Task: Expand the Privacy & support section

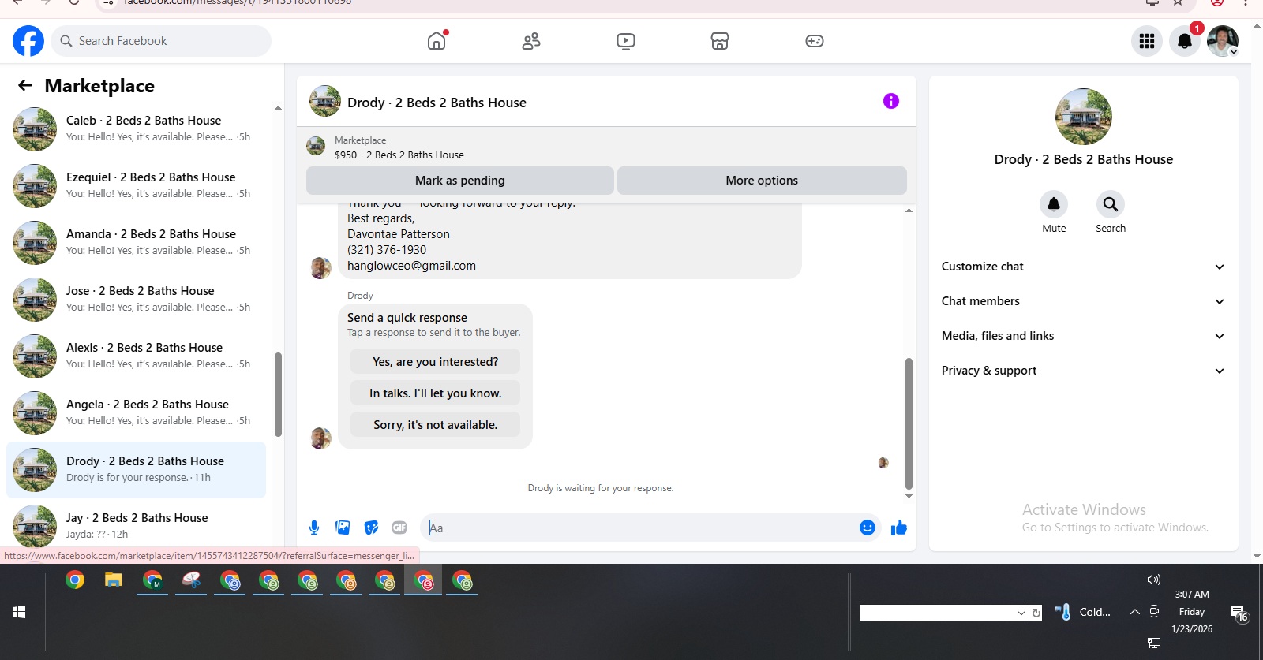Action: (1083, 371)
